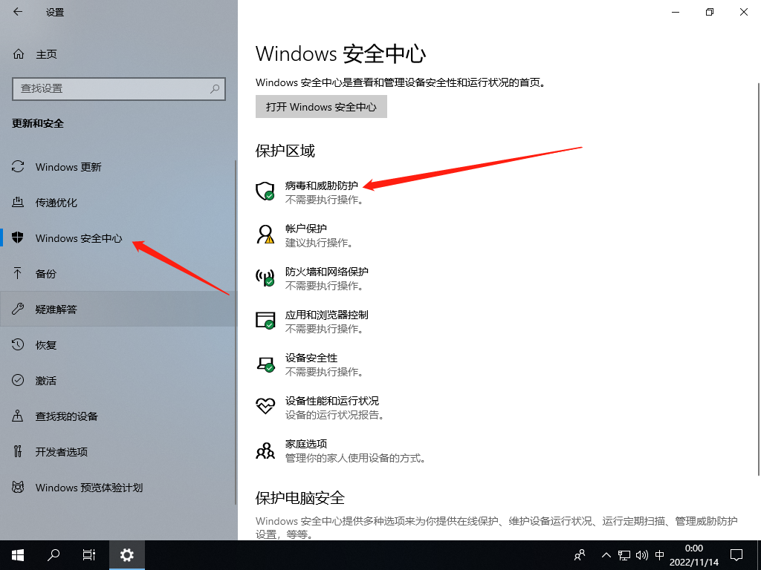The image size is (761, 570).
Task: Expand hidden tray icons chevron
Action: click(606, 555)
